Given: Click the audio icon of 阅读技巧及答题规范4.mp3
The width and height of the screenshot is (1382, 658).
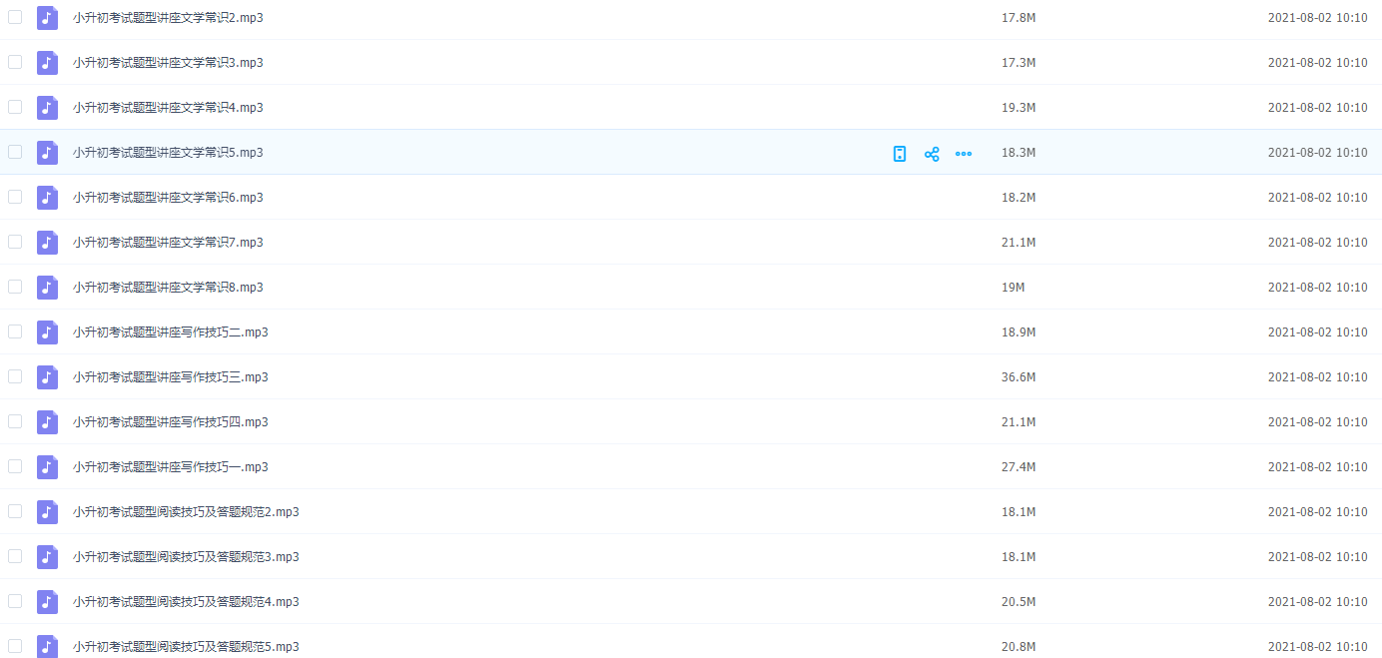Looking at the screenshot, I should pos(47,602).
